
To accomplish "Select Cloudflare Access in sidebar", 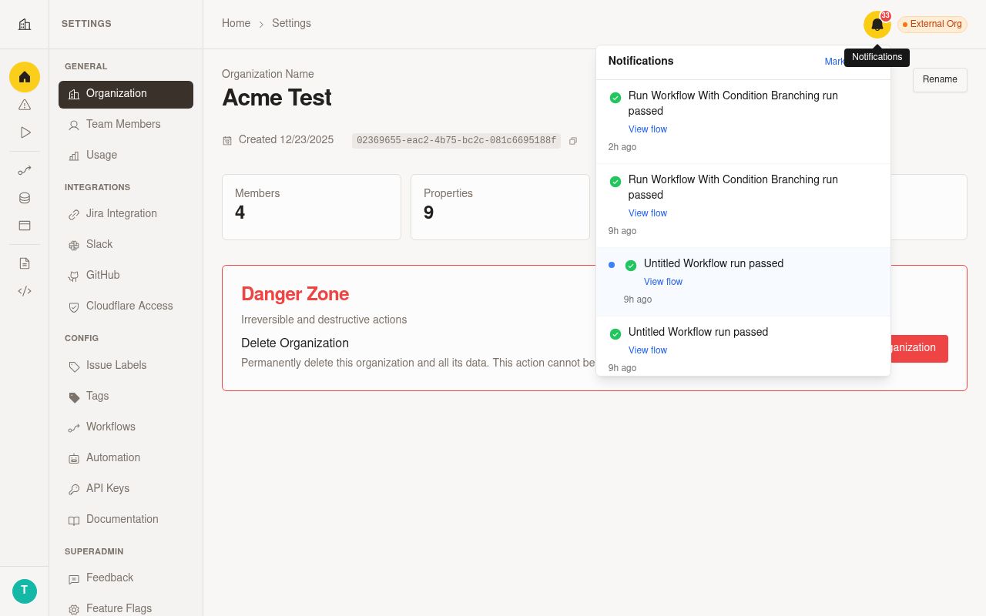I will tap(126, 306).
